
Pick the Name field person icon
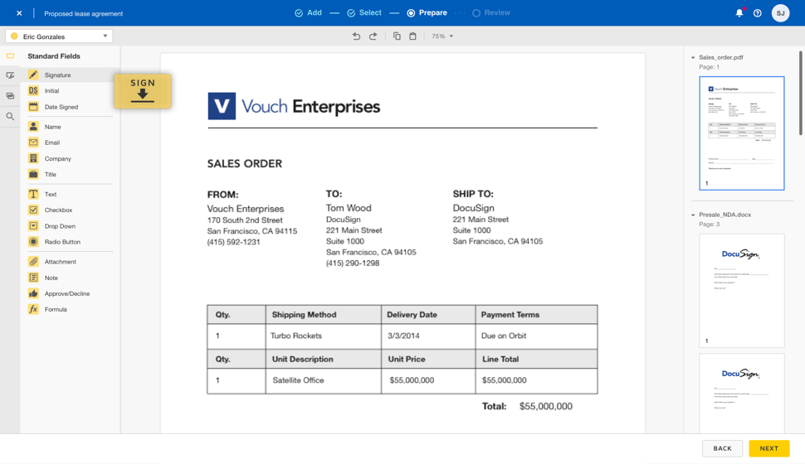33,126
